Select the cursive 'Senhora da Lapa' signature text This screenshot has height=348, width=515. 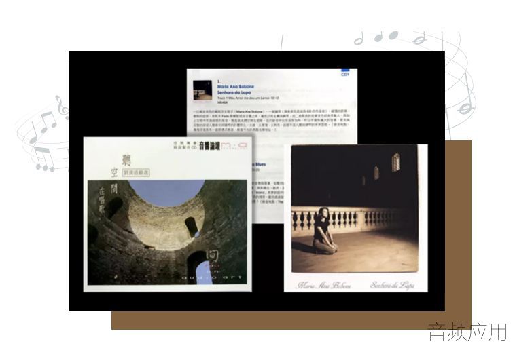392,285
